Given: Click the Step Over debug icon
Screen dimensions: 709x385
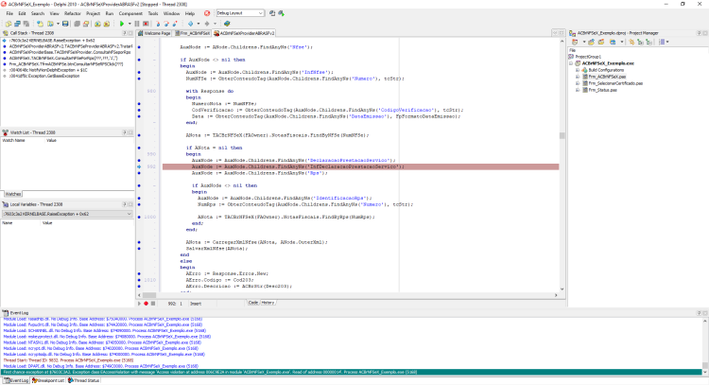Looking at the screenshot, I should (x=166, y=24).
